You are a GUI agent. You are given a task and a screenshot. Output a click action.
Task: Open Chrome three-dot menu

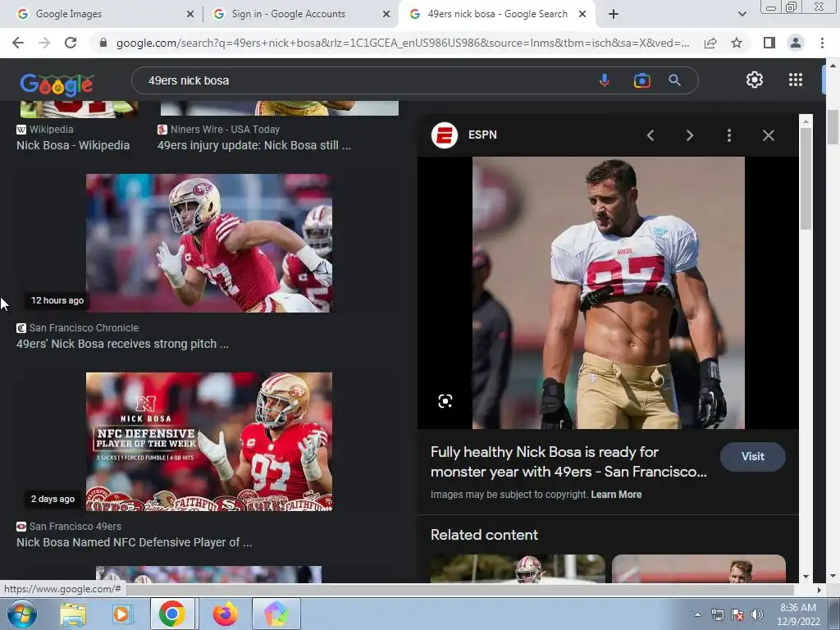[x=822, y=43]
